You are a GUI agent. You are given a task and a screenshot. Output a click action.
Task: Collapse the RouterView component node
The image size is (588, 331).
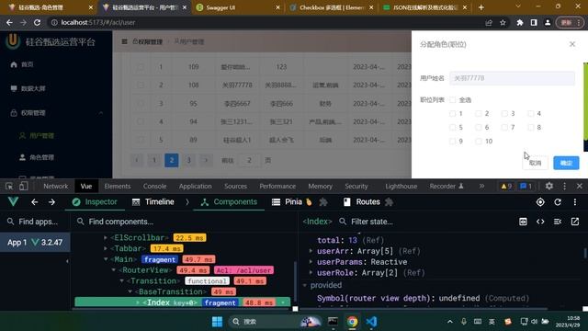114,270
